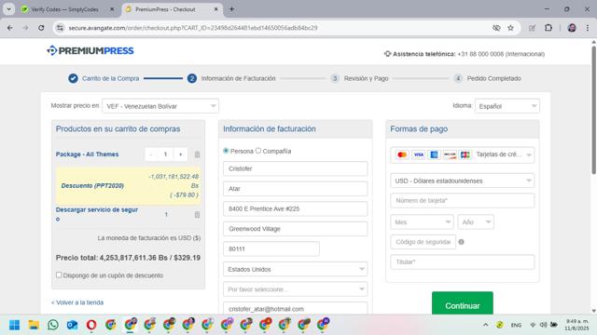The height and width of the screenshot is (335, 597).
Task: Click the JCB card logo
Action: (x=465, y=154)
